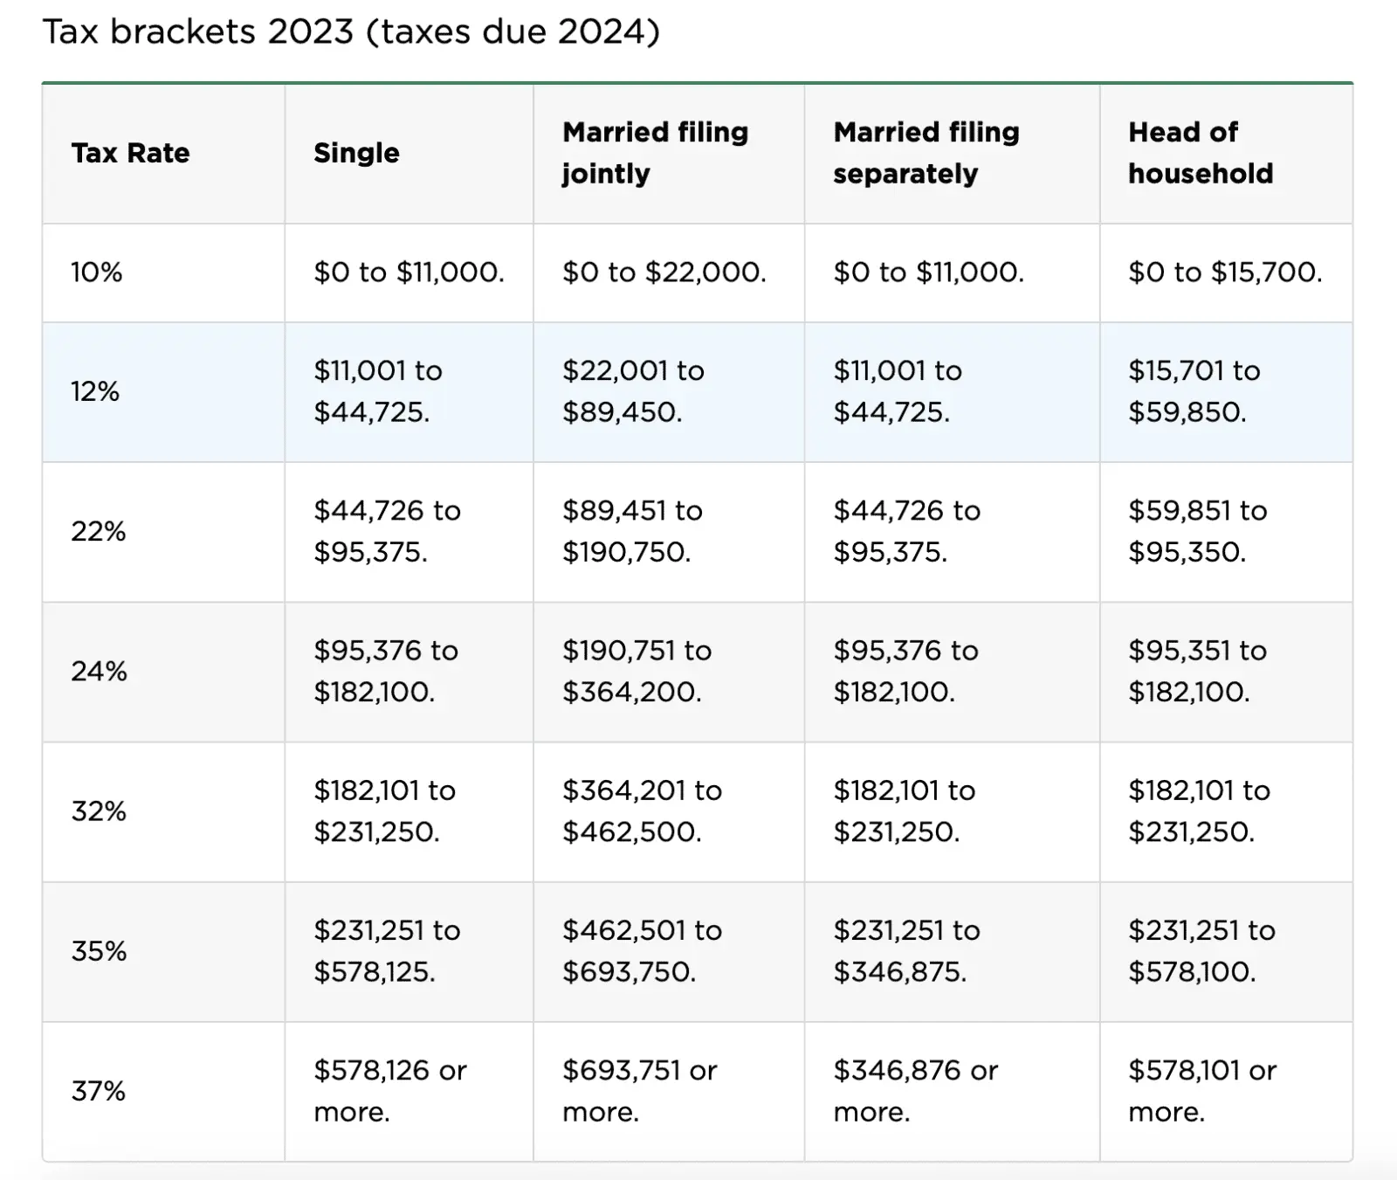The image size is (1397, 1180).
Task: Click the $231,251 to $346,875 cell
Action: click(x=905, y=950)
